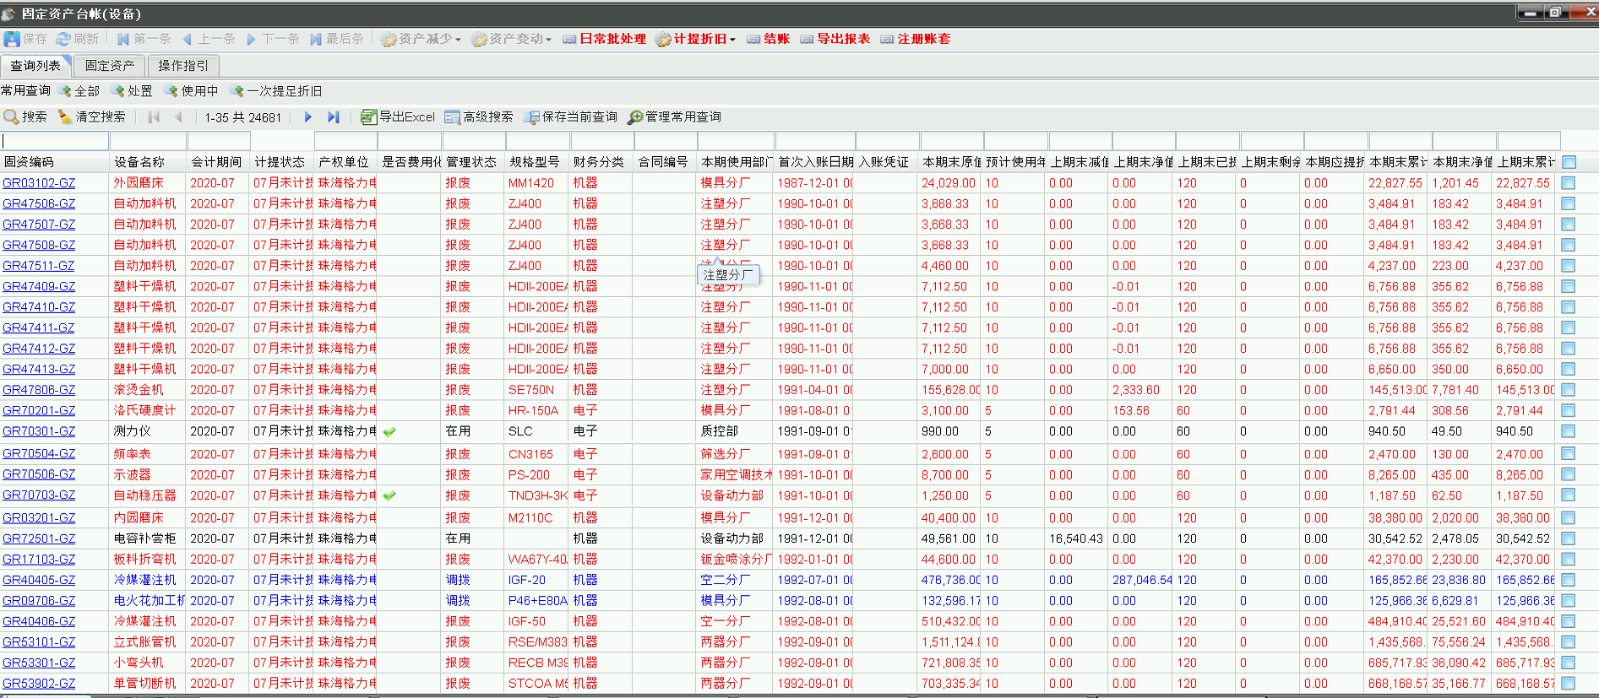Screen dimensions: 1599x698
Task: Jump to last record 最后条
Action: click(x=337, y=39)
